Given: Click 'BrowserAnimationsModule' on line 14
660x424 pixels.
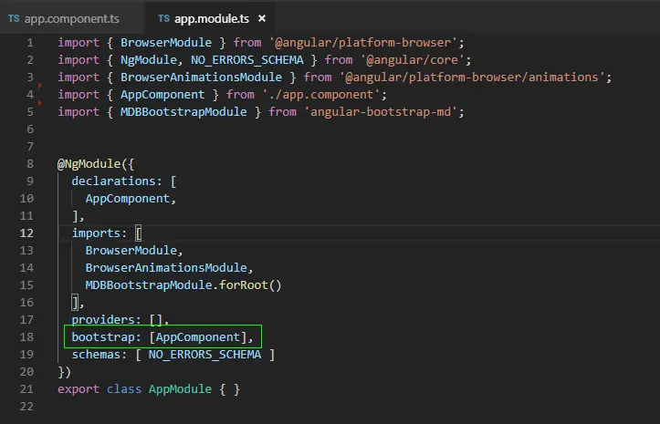Looking at the screenshot, I should coord(166,267).
